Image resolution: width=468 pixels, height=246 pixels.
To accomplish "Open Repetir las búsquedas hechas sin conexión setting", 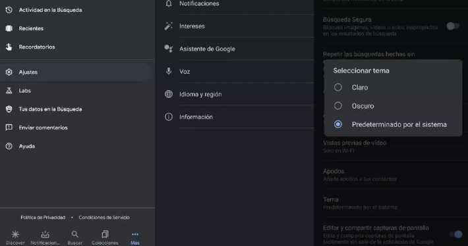I will tap(369, 54).
